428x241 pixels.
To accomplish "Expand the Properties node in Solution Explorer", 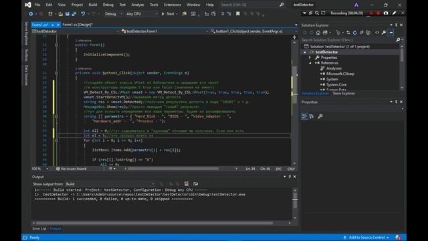I will tap(310, 58).
